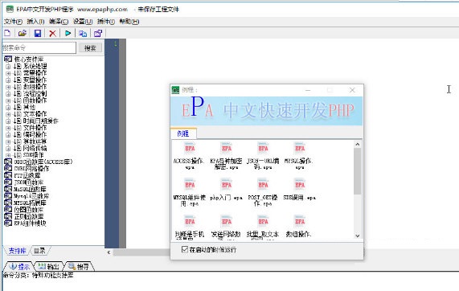The image size is (459, 291).
Task: Expand the 系统处理 tree node
Action: pos(8,67)
